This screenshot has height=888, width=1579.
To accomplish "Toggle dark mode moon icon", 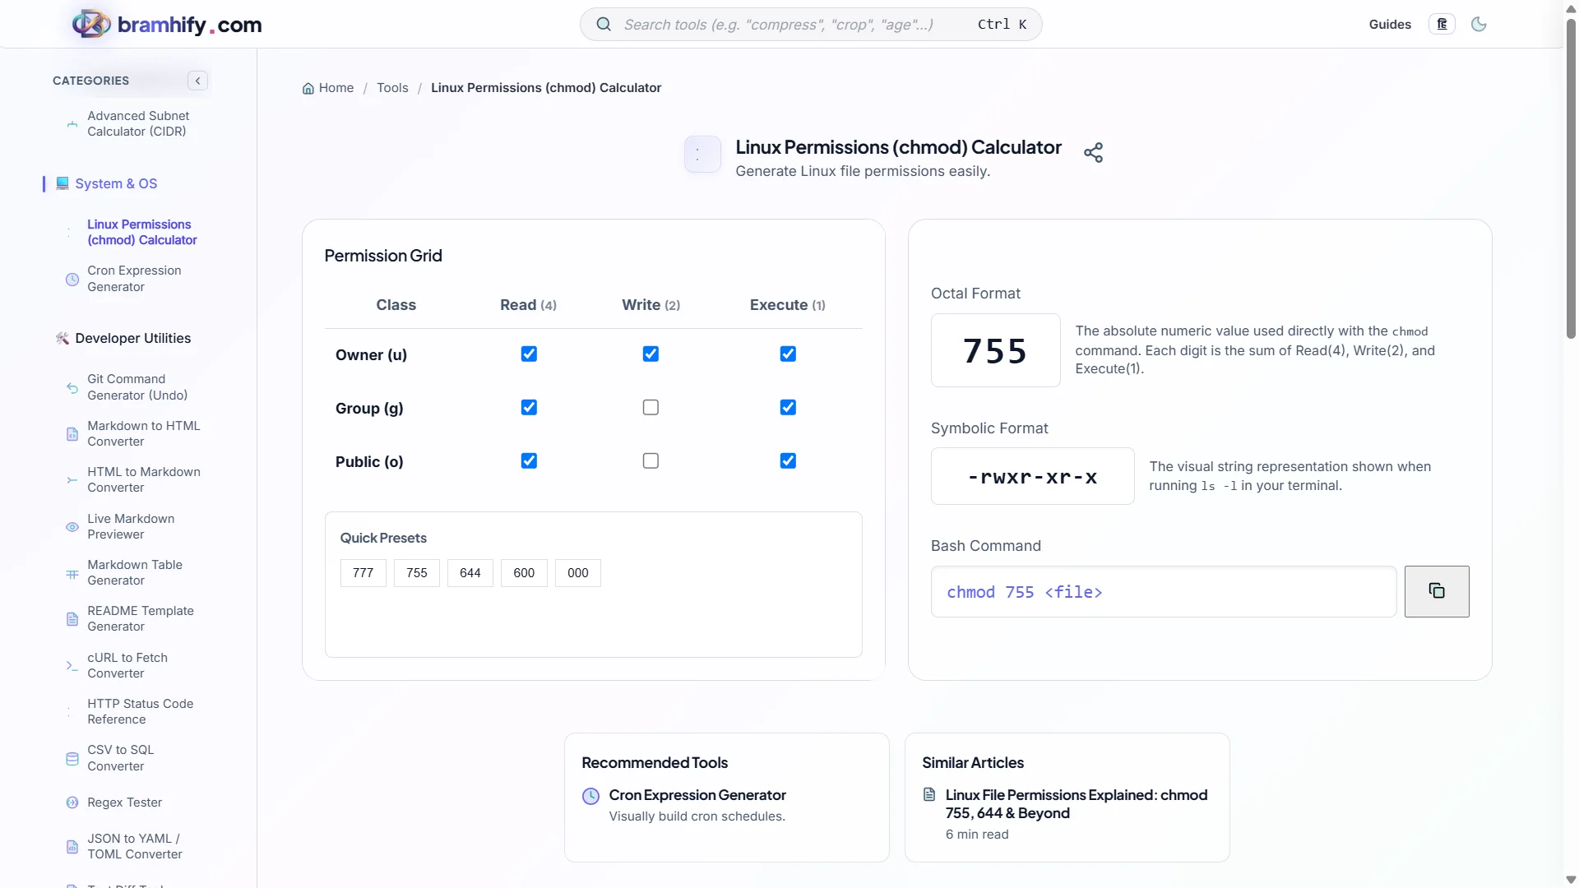I will click(1479, 25).
